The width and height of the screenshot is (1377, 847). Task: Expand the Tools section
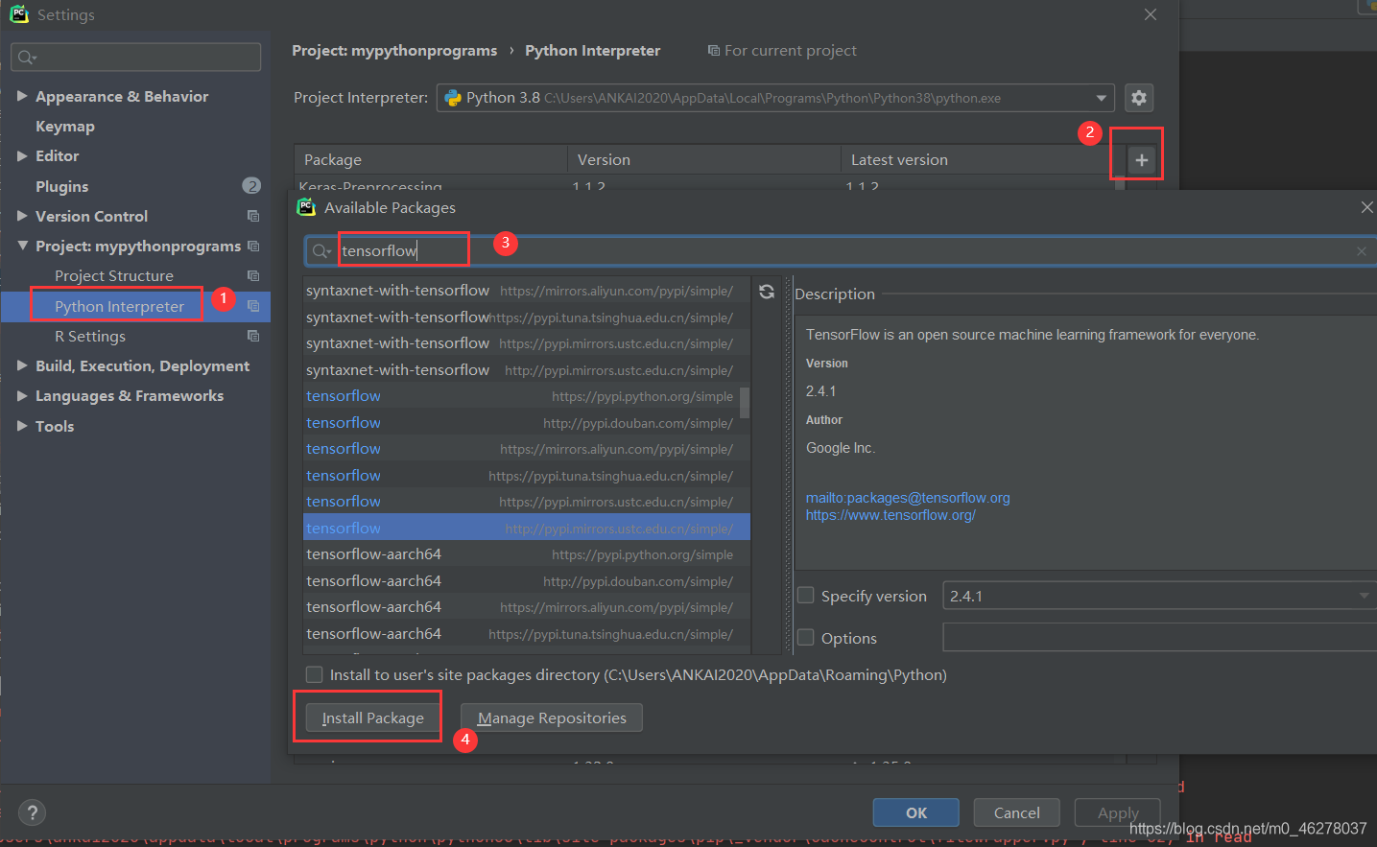click(x=22, y=426)
